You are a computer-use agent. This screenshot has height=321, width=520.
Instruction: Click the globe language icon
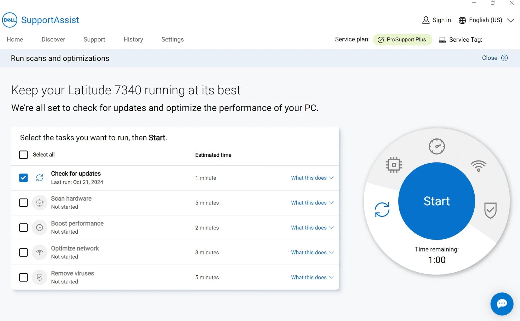(x=462, y=20)
